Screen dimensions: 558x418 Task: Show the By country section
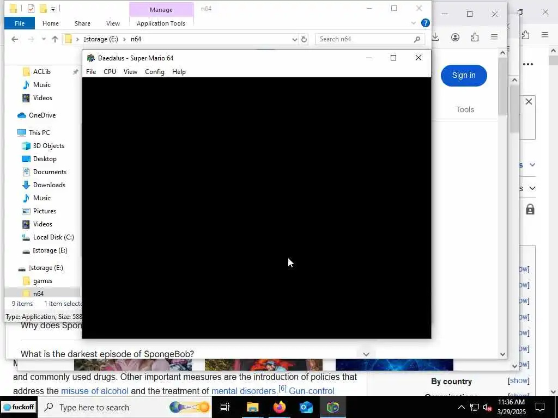pyautogui.click(x=519, y=380)
